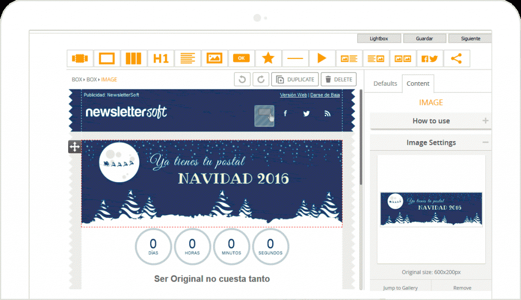Insert a text paragraph block
The image size is (521, 300).
(x=187, y=58)
